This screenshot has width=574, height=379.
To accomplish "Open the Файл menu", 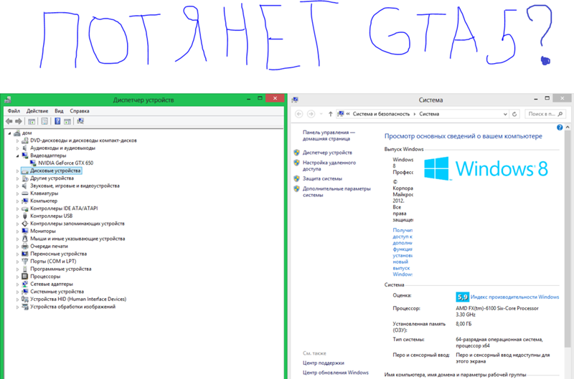I will (x=14, y=111).
